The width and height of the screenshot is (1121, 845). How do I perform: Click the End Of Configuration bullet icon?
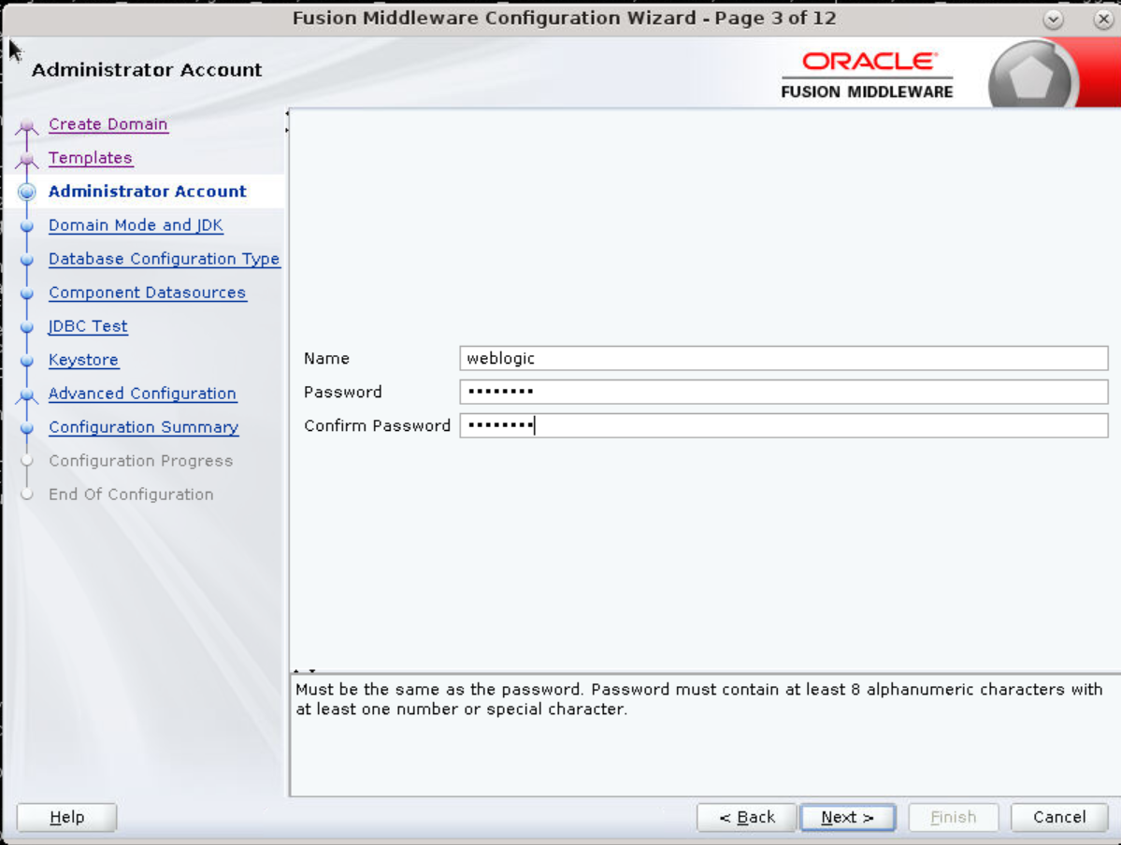pyautogui.click(x=27, y=494)
